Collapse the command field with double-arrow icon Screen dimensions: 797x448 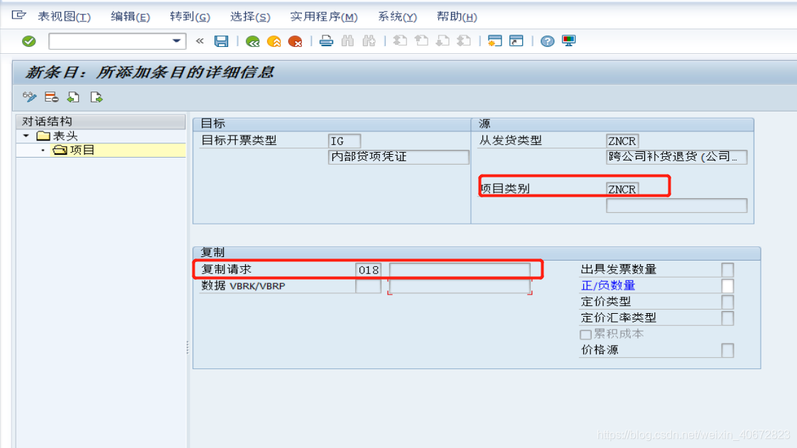tap(200, 41)
